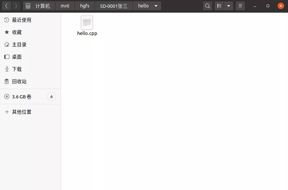The height and width of the screenshot is (190, 288).
Task: Click the plus icon beside 其他位置
Action: click(x=7, y=112)
